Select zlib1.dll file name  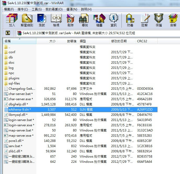[15, 151]
